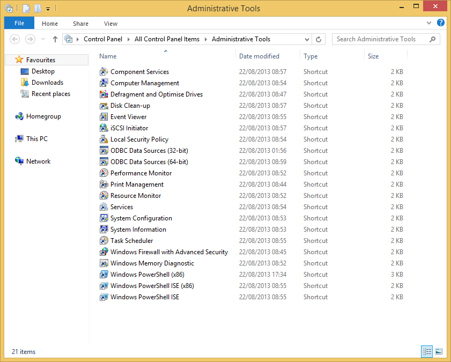This screenshot has width=451, height=362.
Task: Click the Event Viewer icon
Action: coord(103,117)
